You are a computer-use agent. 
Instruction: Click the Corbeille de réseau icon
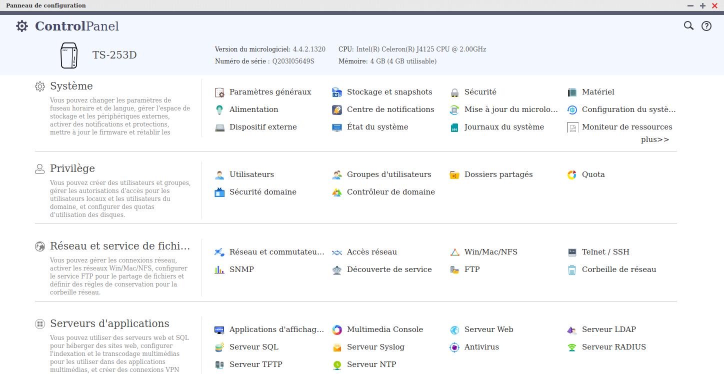572,270
